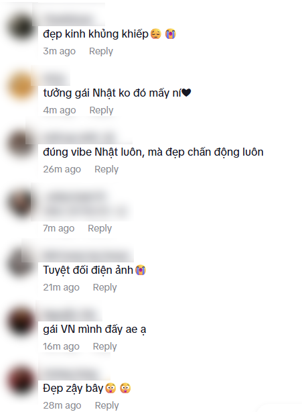Reply to 'Tuyệt đối điện ảnh' comment
The image size is (302, 412).
104,287
